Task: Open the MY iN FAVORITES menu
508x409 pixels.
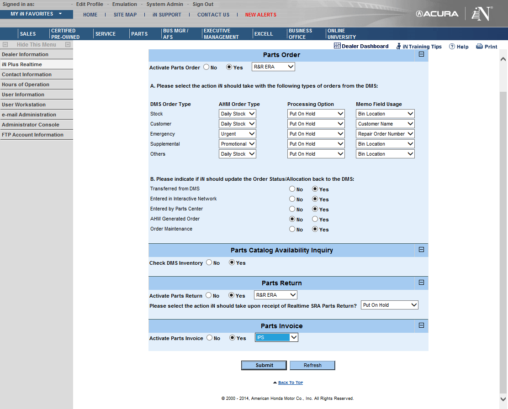Action: [36, 14]
